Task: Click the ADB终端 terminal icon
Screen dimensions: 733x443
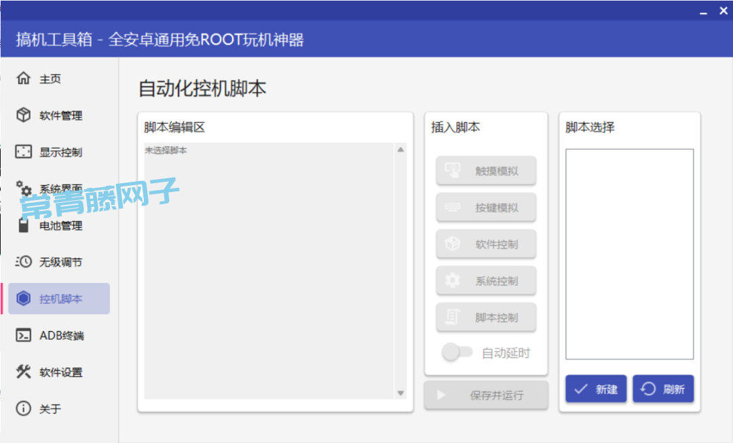Action: [x=24, y=335]
